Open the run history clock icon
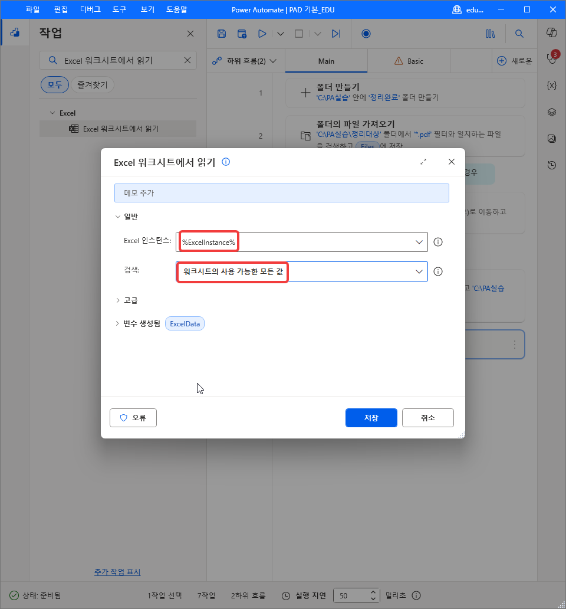The height and width of the screenshot is (609, 566). point(552,165)
